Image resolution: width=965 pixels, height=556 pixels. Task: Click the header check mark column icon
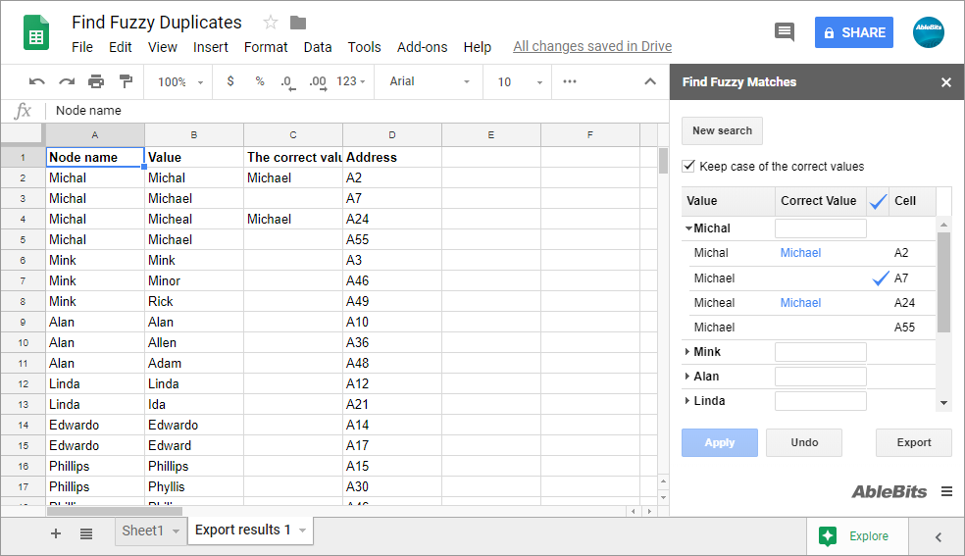[879, 201]
